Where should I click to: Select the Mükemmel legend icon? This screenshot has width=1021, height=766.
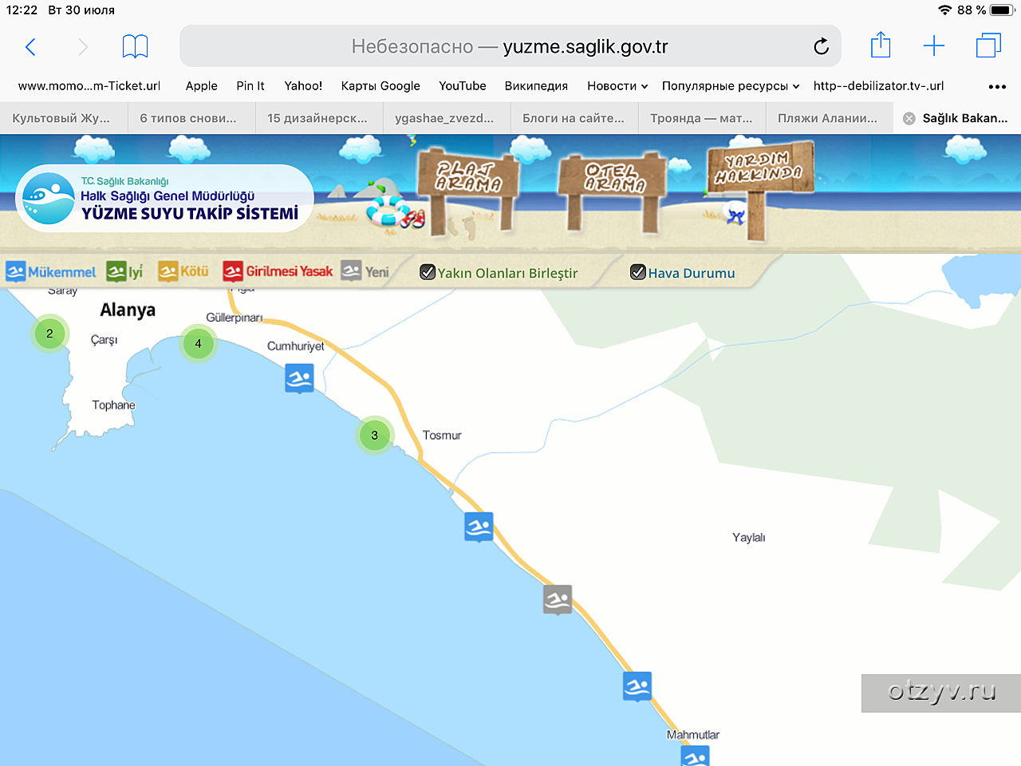(x=16, y=271)
